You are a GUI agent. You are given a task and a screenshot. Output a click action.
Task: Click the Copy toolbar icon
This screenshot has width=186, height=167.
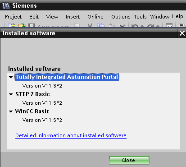click(100, 25)
